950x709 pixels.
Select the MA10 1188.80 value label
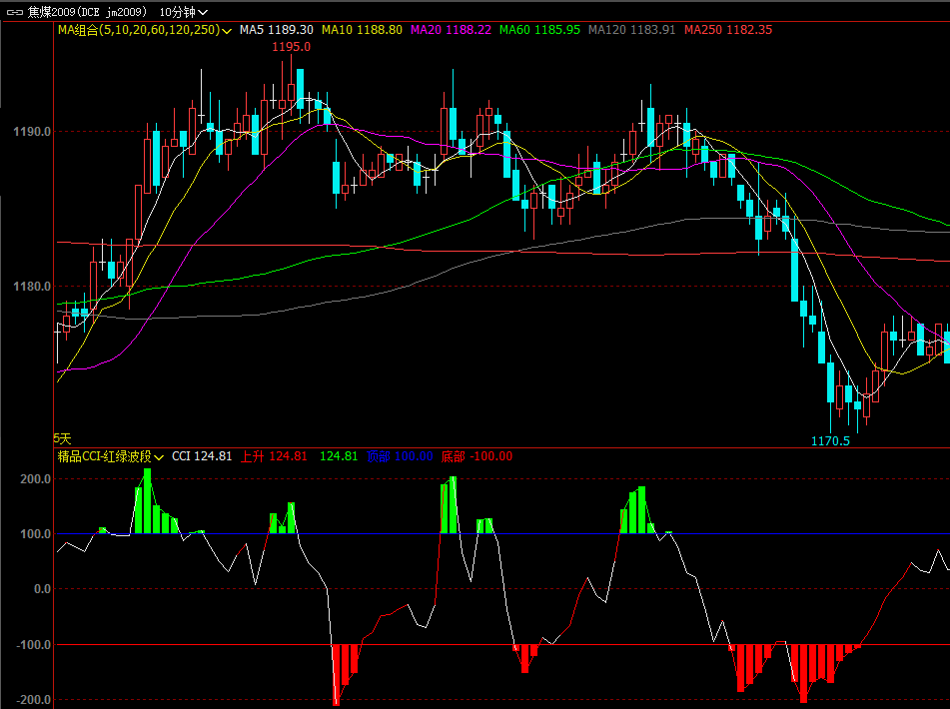[x=362, y=30]
